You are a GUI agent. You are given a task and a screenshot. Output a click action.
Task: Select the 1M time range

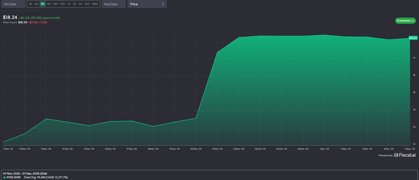point(43,4)
